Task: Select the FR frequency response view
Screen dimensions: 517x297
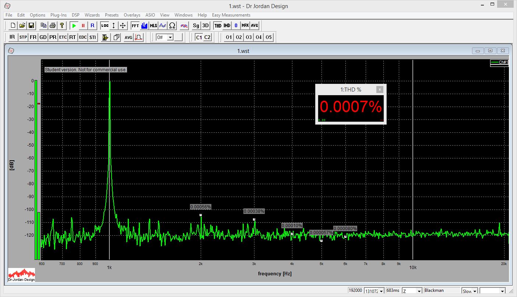Action: pyautogui.click(x=33, y=37)
